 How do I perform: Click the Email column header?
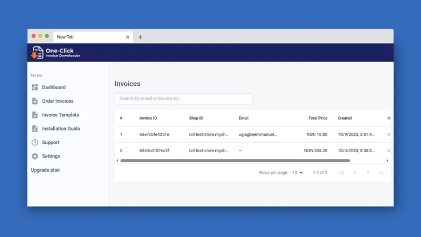tap(244, 118)
